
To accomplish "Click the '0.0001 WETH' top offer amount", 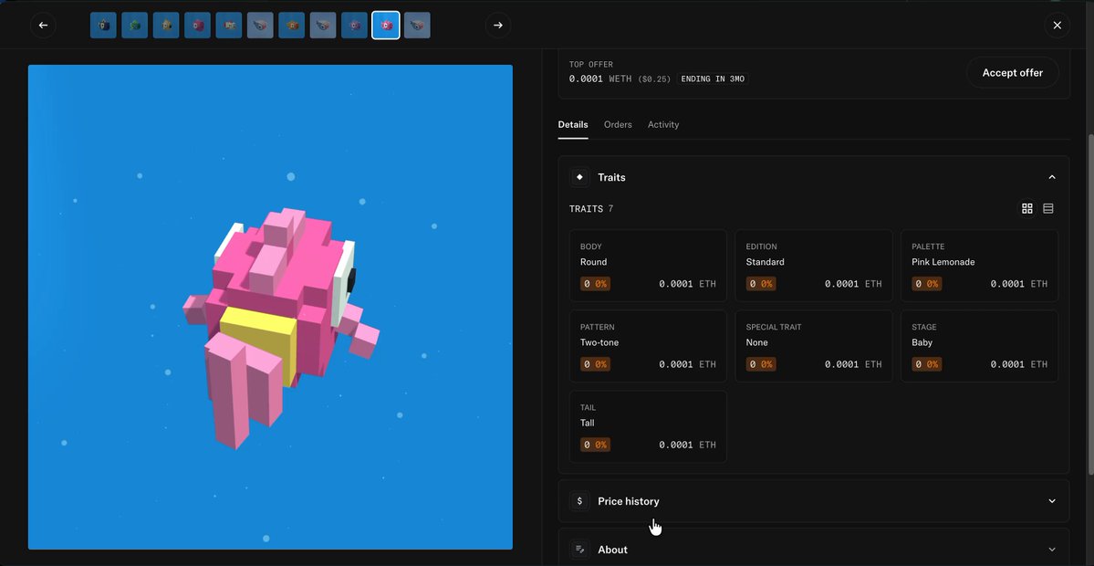I will tap(600, 79).
